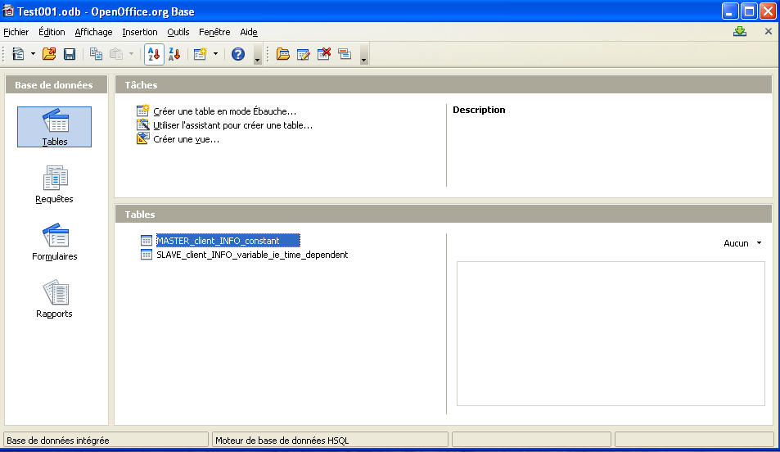This screenshot has width=780, height=452.
Task: Select SLAVE_client_INFO_variable_ie_time_dependent table
Action: (x=251, y=255)
